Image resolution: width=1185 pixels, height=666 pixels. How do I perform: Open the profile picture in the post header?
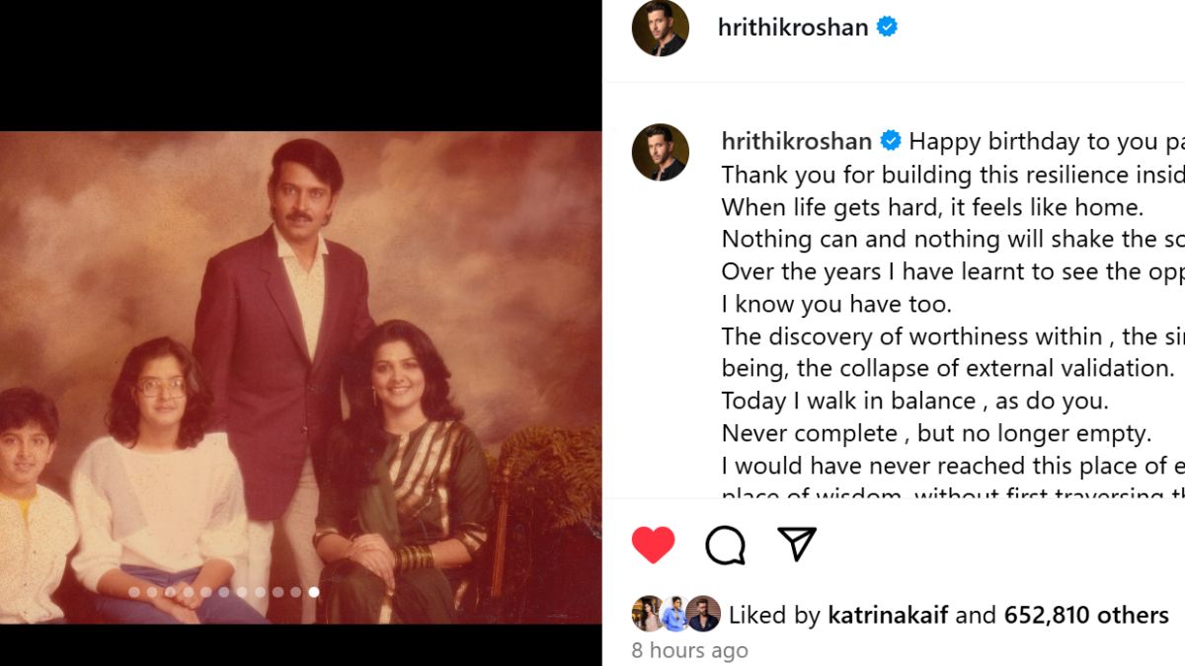[x=660, y=28]
